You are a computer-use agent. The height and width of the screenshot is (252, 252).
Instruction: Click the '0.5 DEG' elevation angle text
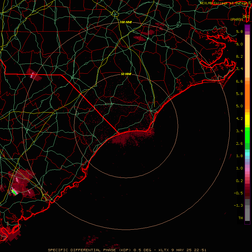point(143,250)
